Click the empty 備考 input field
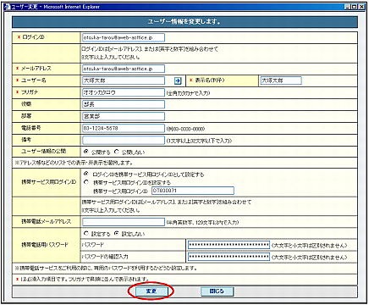Viewport: 369px width, 305px height. (124, 140)
